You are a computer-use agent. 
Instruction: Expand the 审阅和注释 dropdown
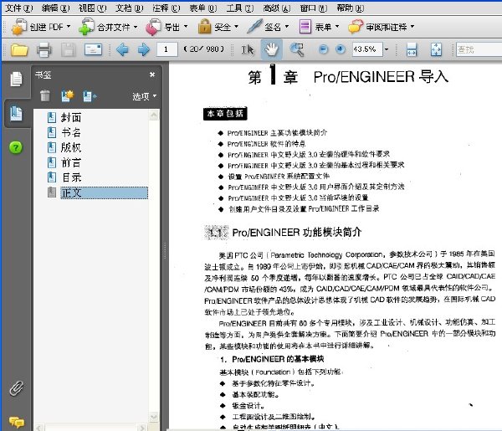pos(412,27)
